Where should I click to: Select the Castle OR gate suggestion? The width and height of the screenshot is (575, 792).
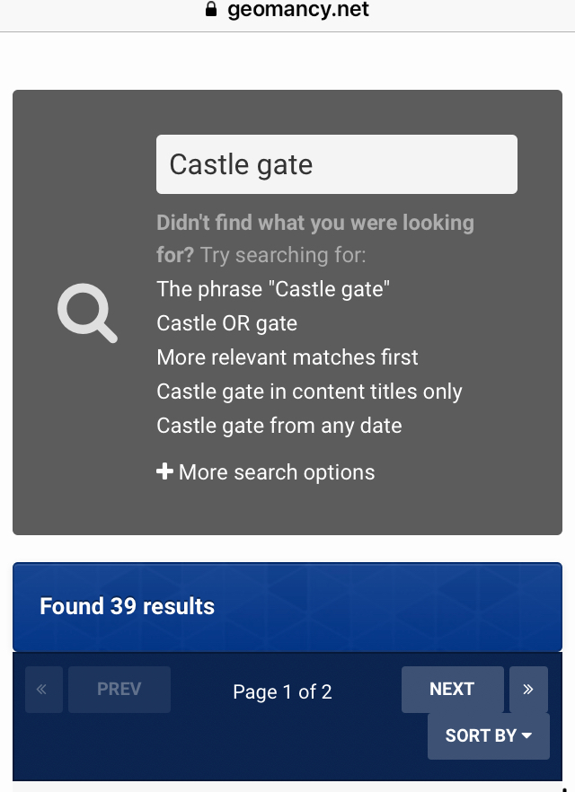click(x=226, y=323)
